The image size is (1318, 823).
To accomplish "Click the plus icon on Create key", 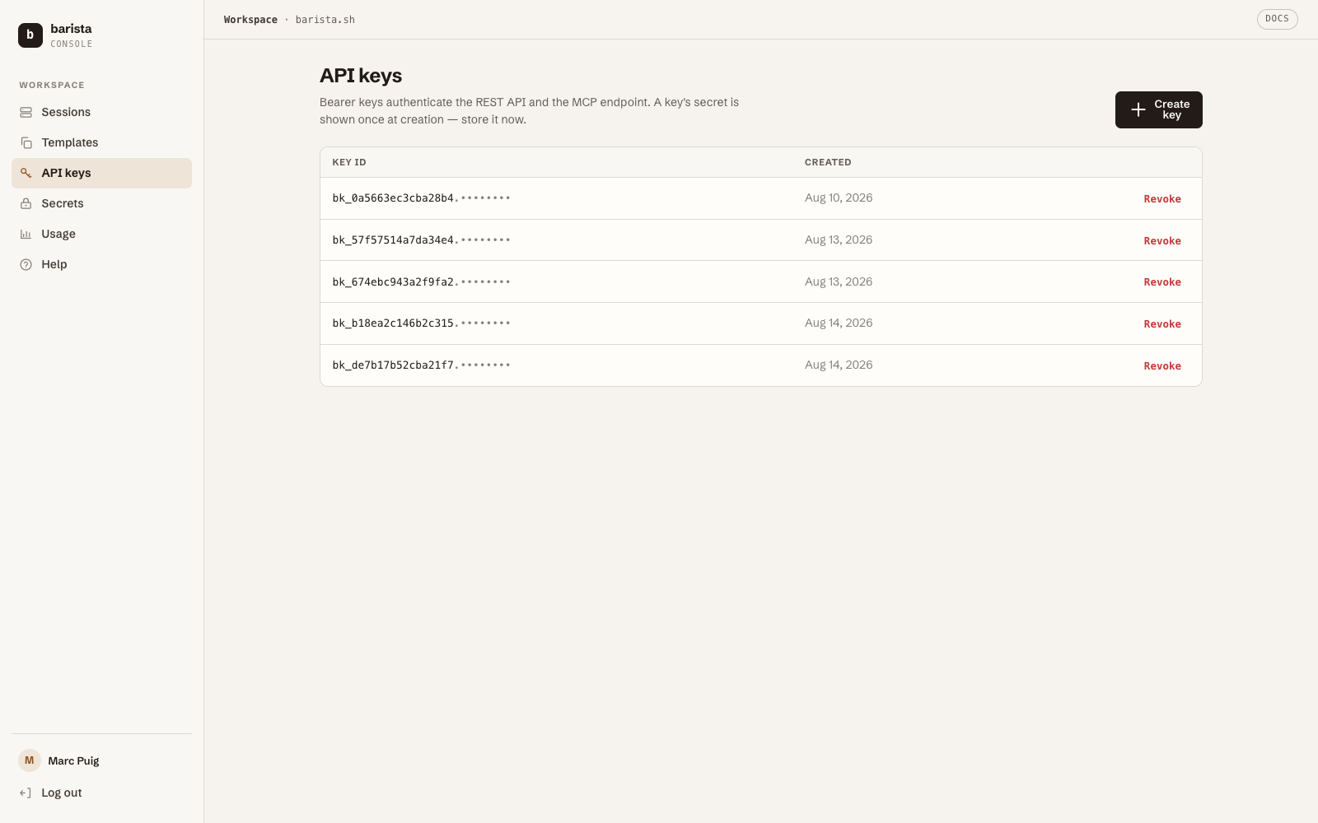I will click(x=1138, y=109).
